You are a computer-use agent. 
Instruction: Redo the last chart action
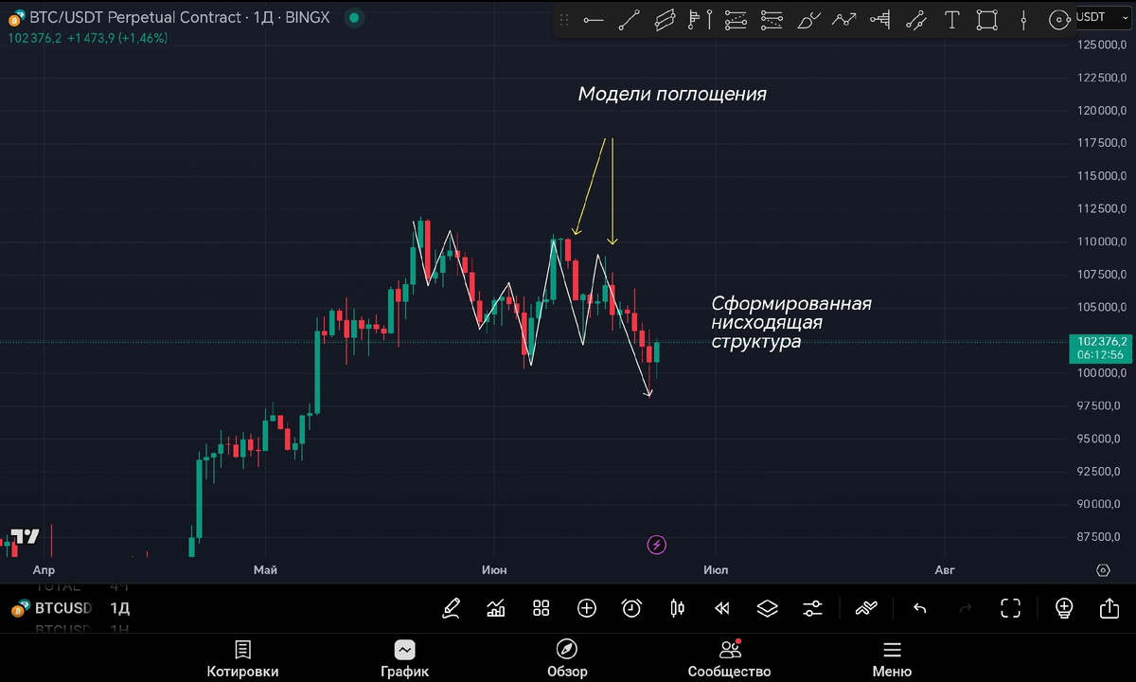(x=965, y=608)
